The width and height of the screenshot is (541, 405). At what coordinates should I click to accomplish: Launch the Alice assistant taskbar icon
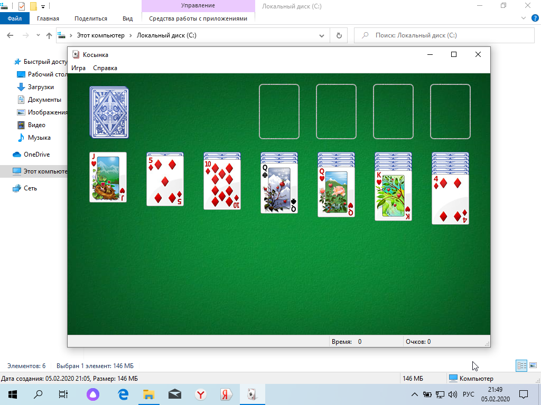pos(93,394)
